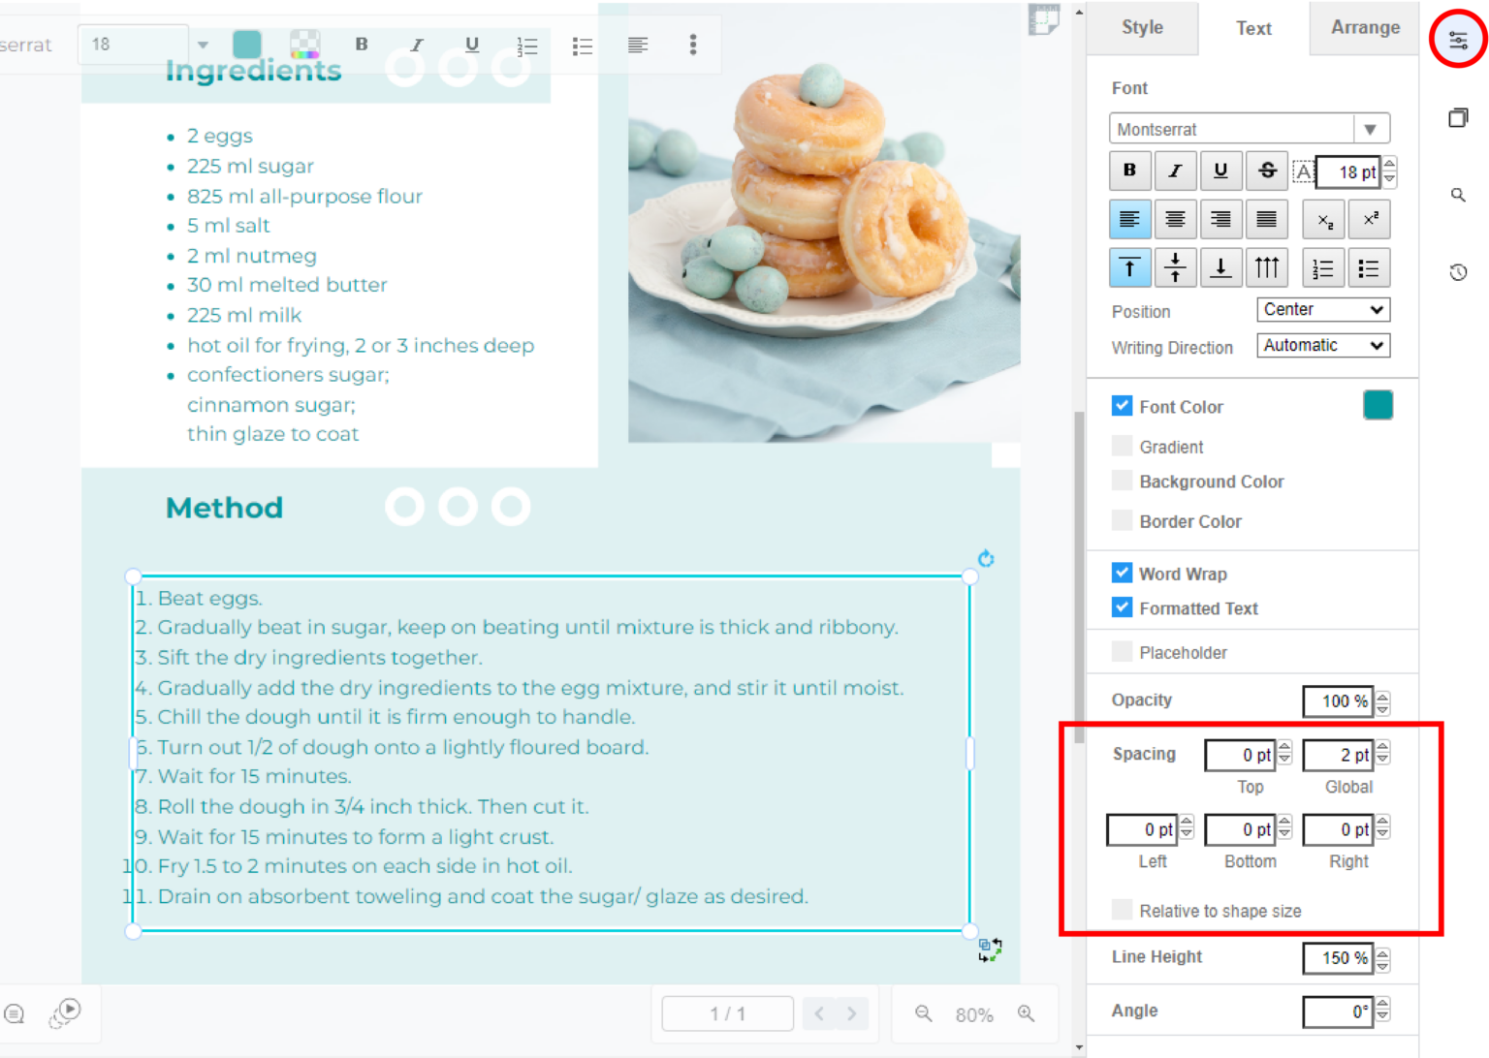Apply justify alignment in Text panel

[x=1267, y=220]
